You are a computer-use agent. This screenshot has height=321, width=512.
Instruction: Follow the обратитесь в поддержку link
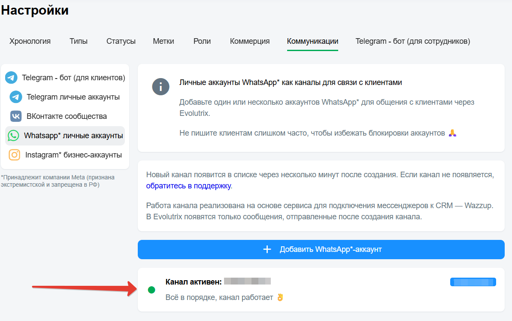[x=188, y=186]
